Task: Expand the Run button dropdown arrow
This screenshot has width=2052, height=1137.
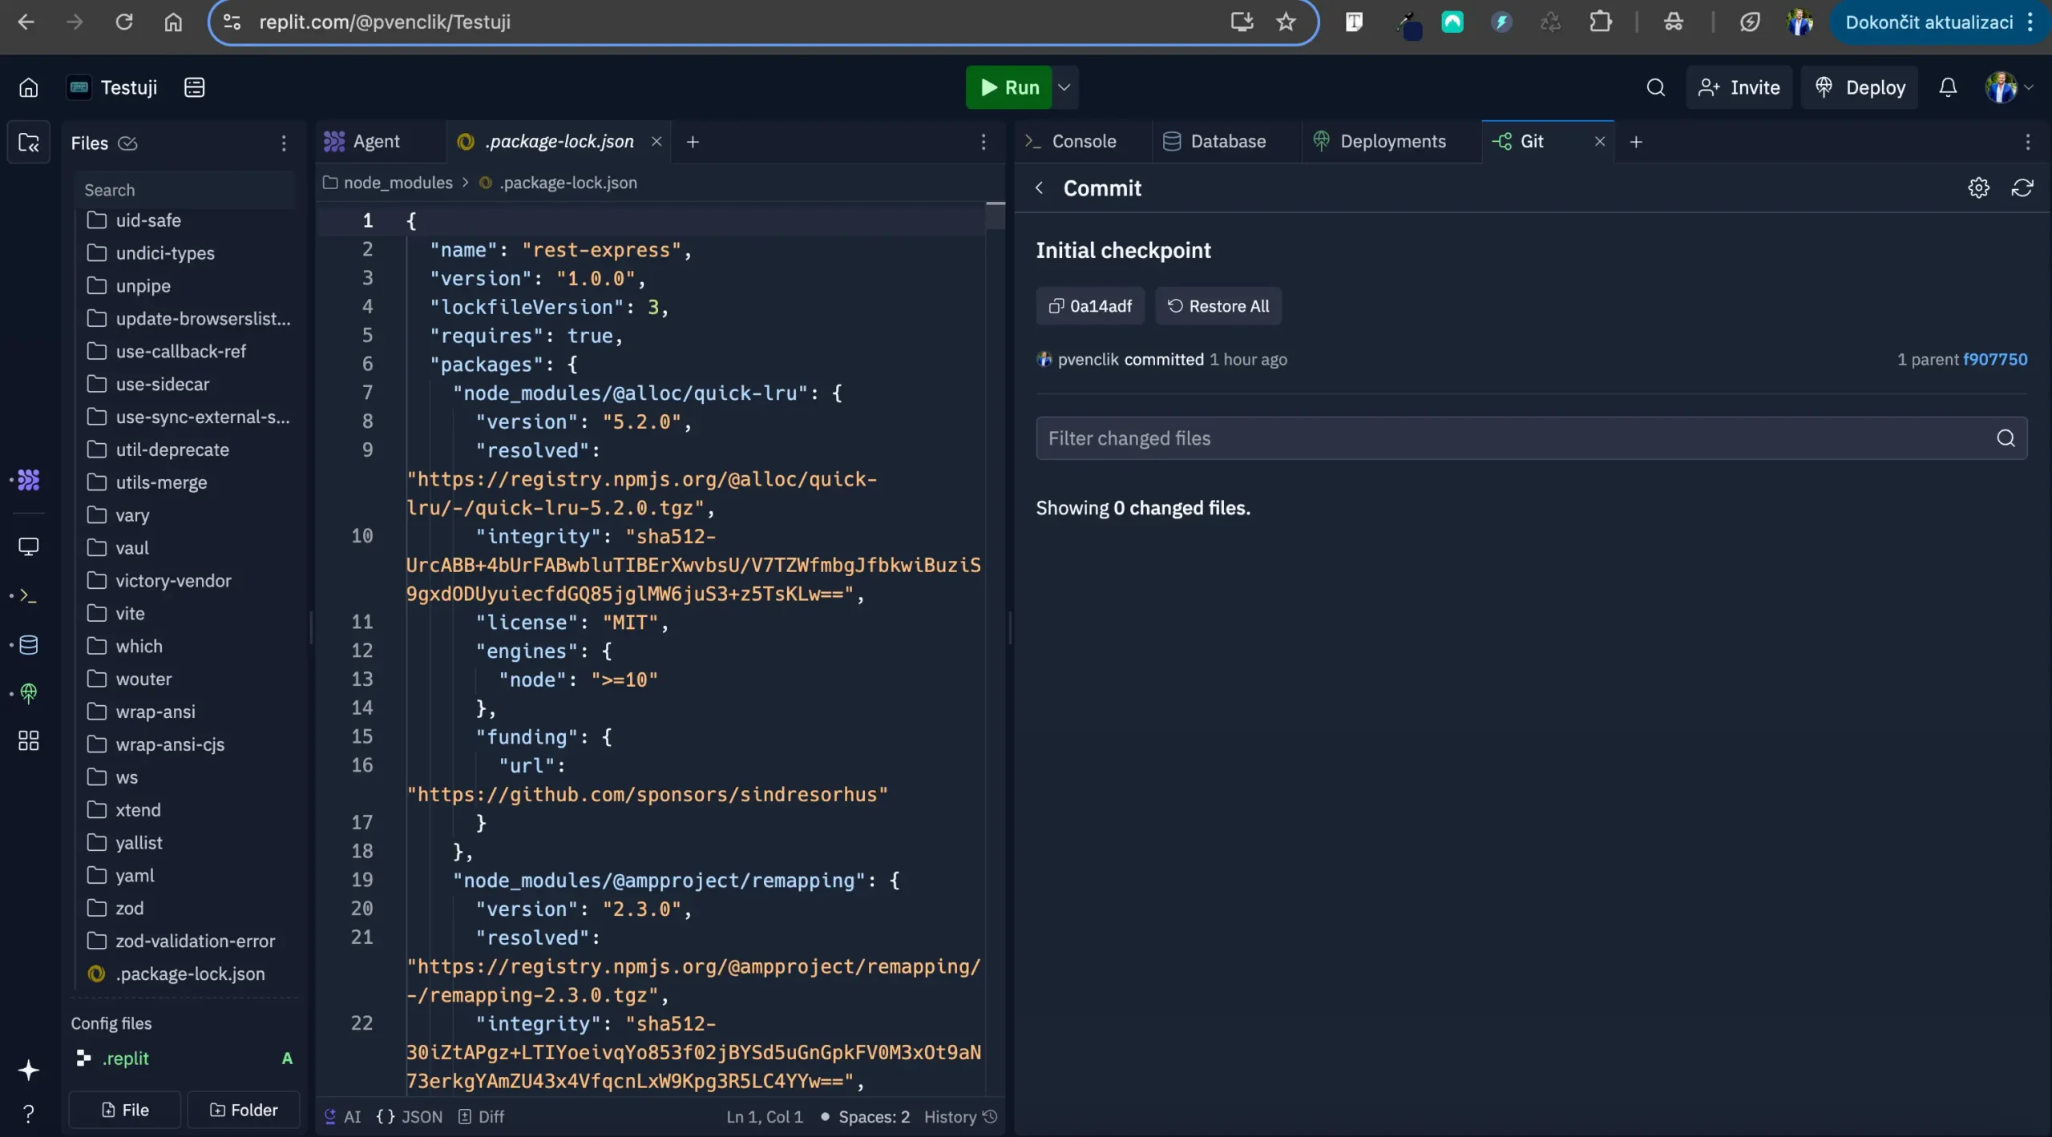Action: point(1064,87)
